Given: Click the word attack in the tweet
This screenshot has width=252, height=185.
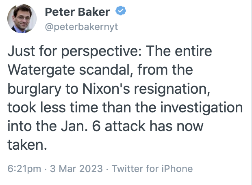Looking at the screenshot, I should (x=125, y=126).
